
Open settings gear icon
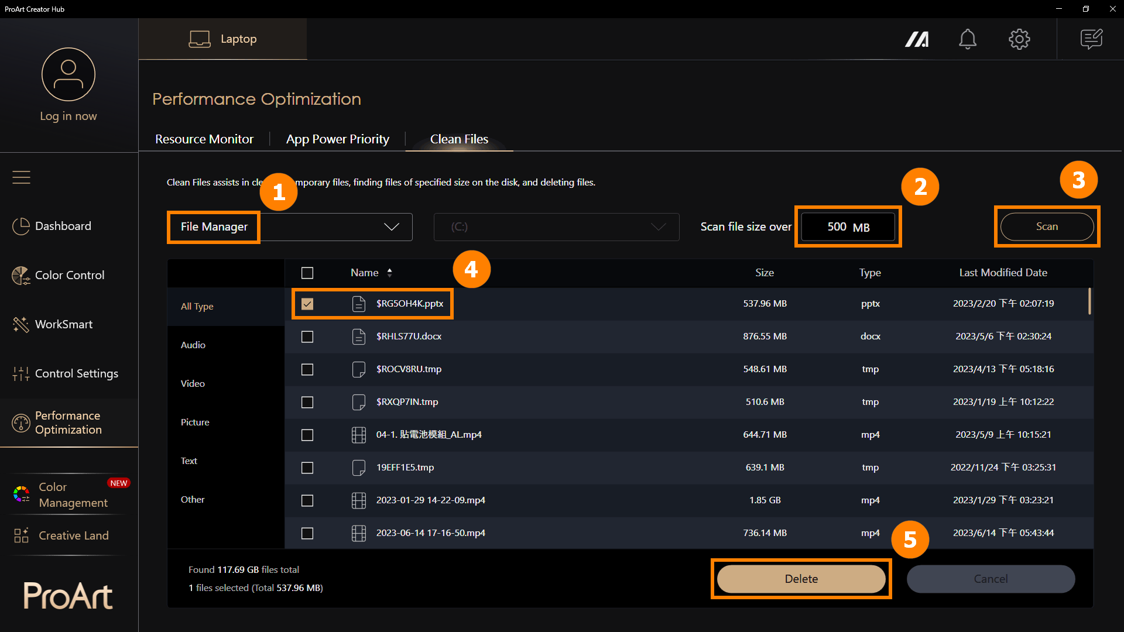click(x=1019, y=39)
